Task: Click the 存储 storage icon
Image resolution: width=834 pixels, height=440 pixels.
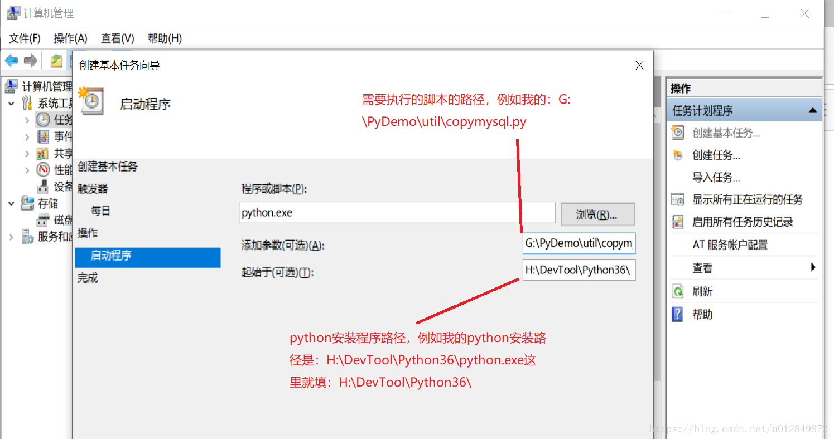Action: tap(27, 203)
